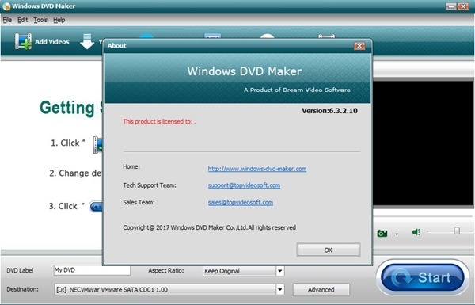Click the Windows DVD Maker title bar icon

6,6
